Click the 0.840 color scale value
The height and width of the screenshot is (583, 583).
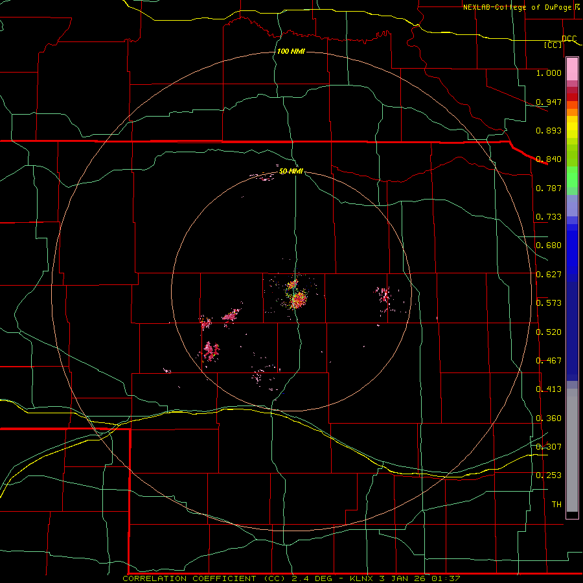[x=549, y=159]
